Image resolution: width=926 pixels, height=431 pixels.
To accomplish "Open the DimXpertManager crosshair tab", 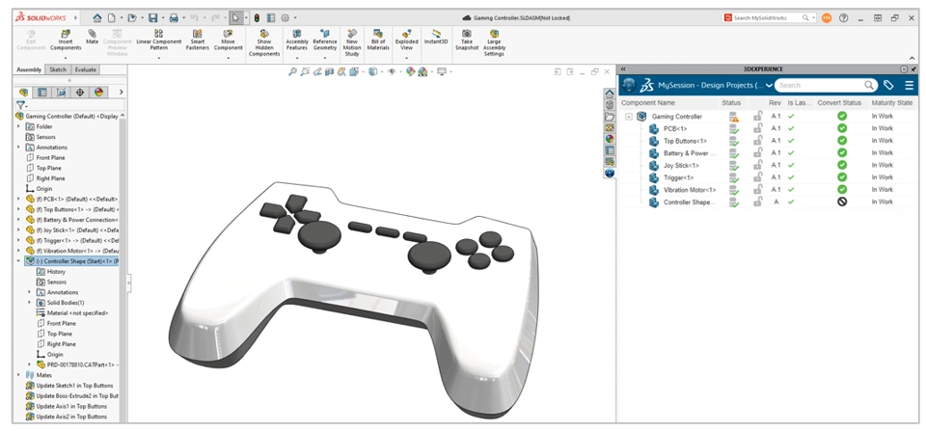I will [80, 93].
